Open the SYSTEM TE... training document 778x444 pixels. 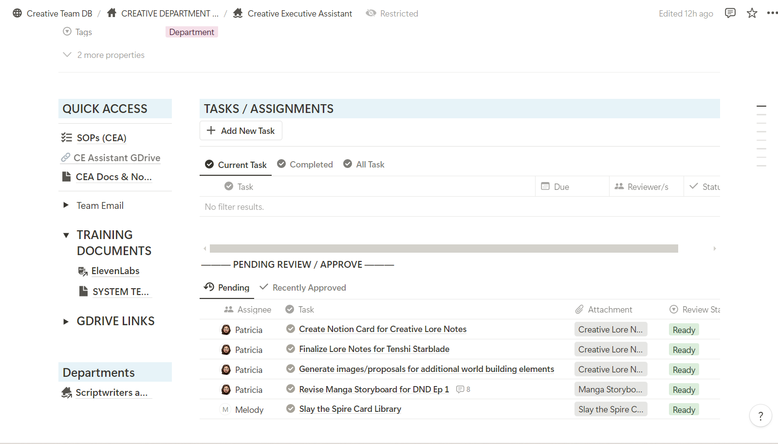pos(121,292)
